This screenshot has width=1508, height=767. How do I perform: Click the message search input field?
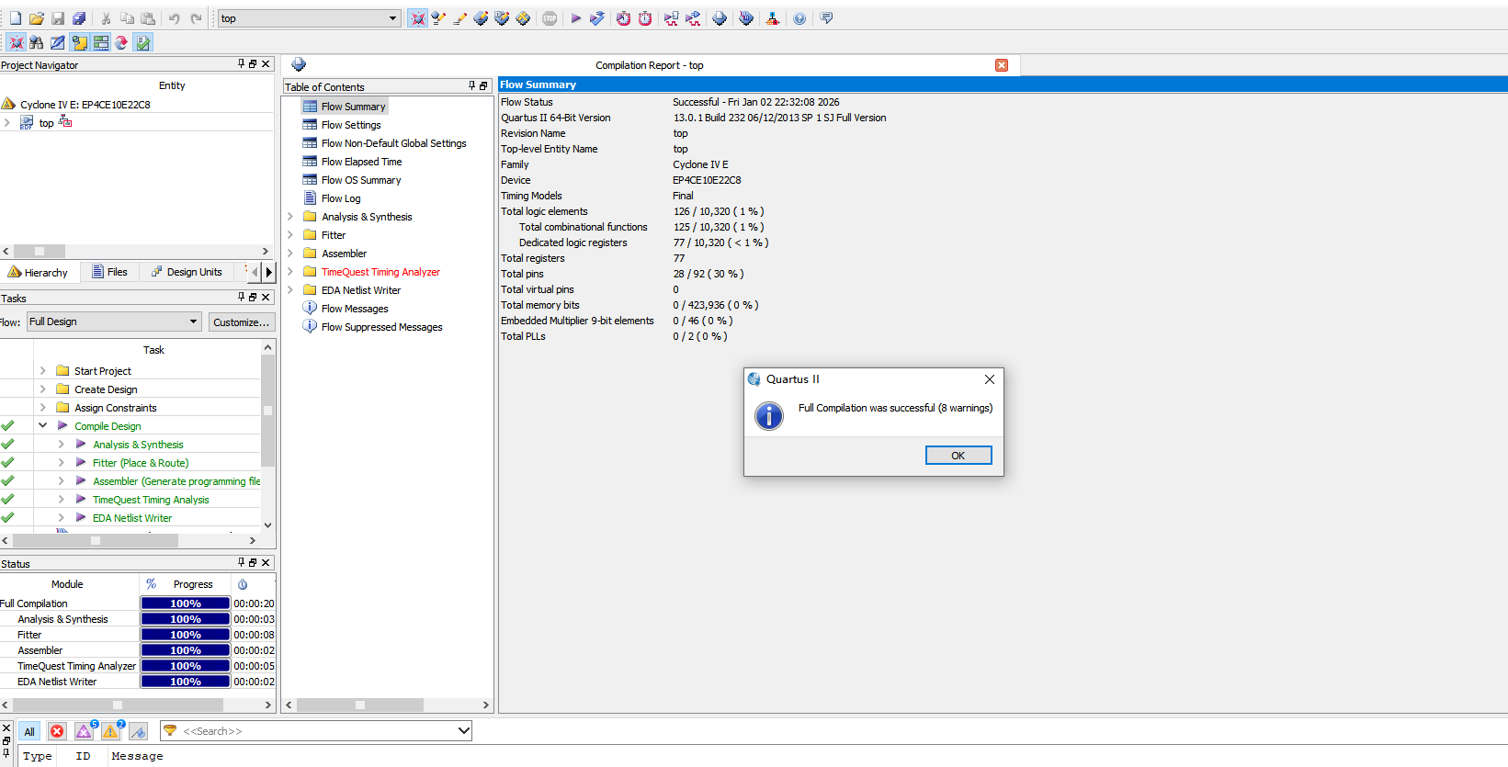[317, 731]
